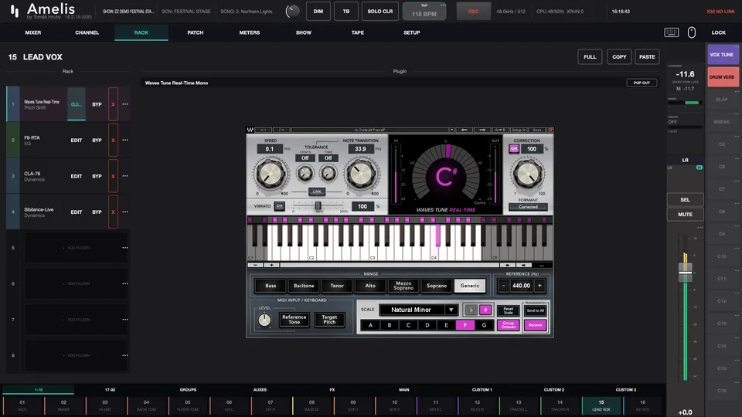Switch to the METERS tab

[x=250, y=32]
